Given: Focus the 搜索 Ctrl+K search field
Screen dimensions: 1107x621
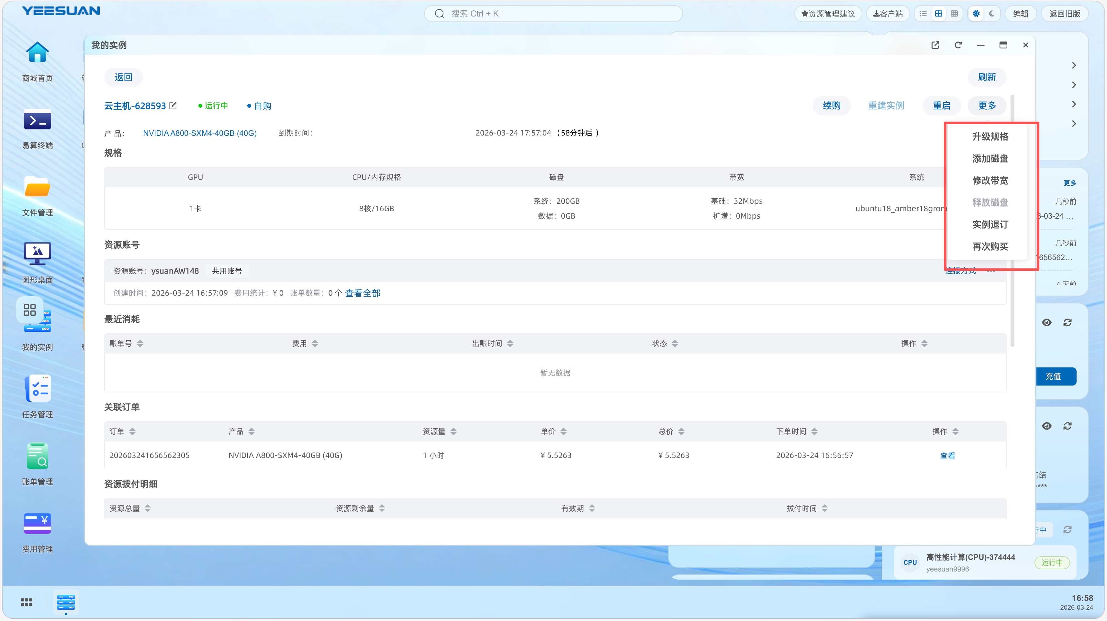Looking at the screenshot, I should tap(553, 14).
